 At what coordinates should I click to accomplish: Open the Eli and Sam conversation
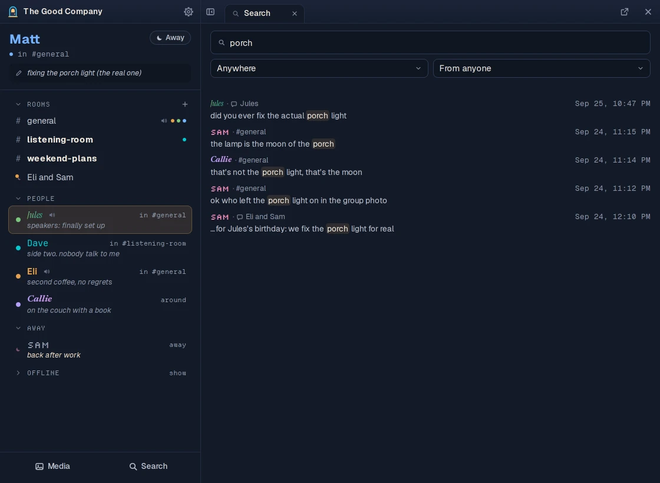tap(100, 177)
